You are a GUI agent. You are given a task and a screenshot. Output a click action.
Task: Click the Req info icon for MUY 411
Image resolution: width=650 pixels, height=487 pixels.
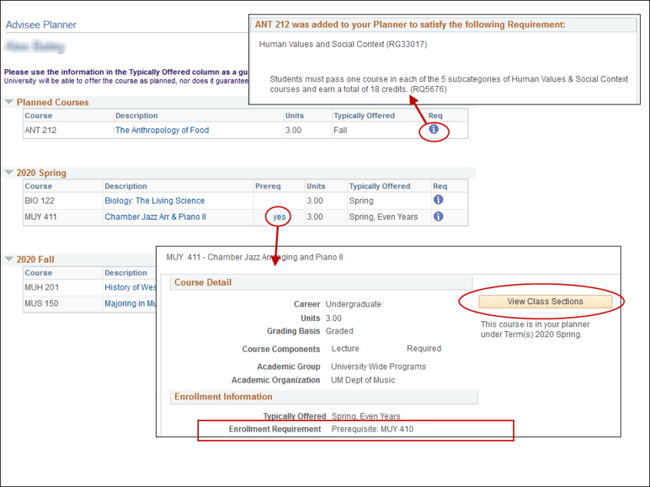[438, 217]
